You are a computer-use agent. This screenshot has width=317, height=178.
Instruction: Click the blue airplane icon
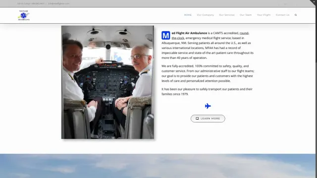click(x=208, y=106)
